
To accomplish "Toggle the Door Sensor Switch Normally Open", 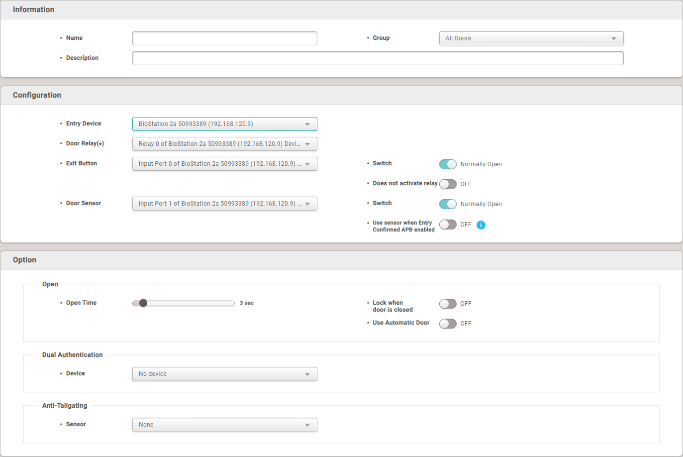I will point(448,204).
